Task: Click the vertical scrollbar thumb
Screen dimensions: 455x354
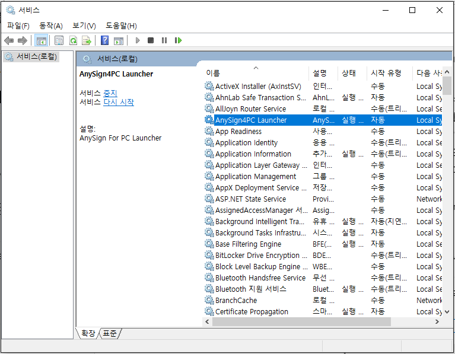Action: point(447,85)
